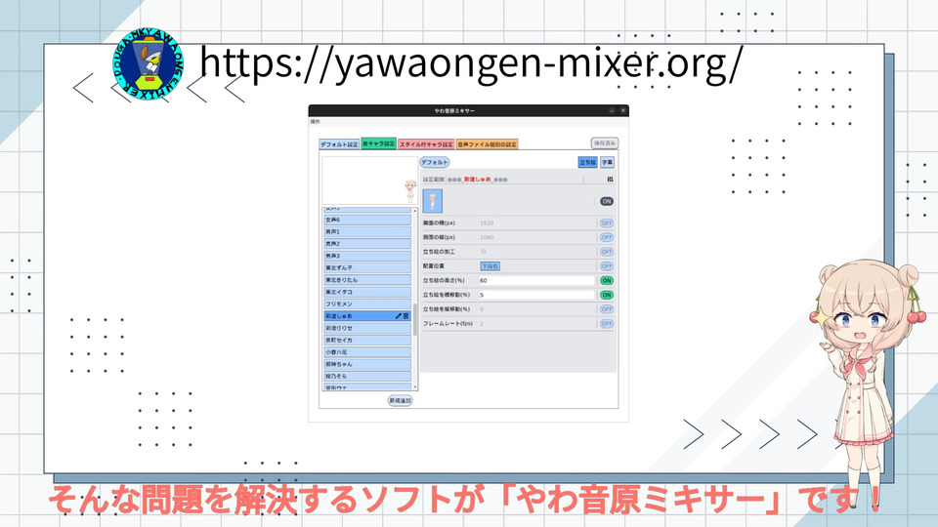
Task: Open the 操作 menu
Action: click(316, 121)
